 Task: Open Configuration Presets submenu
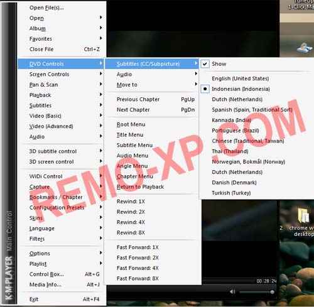click(61, 208)
